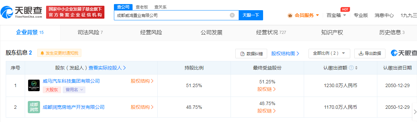The width and height of the screenshot is (417, 122).
Task: Click the 48.75% 持股比例 cell
Action: point(194,107)
